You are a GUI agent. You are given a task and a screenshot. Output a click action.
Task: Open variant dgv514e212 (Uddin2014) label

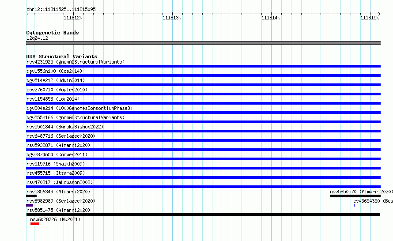(x=56, y=80)
